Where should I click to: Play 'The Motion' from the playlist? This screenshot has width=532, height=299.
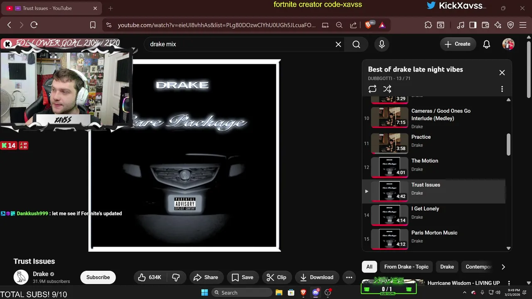coord(434,167)
